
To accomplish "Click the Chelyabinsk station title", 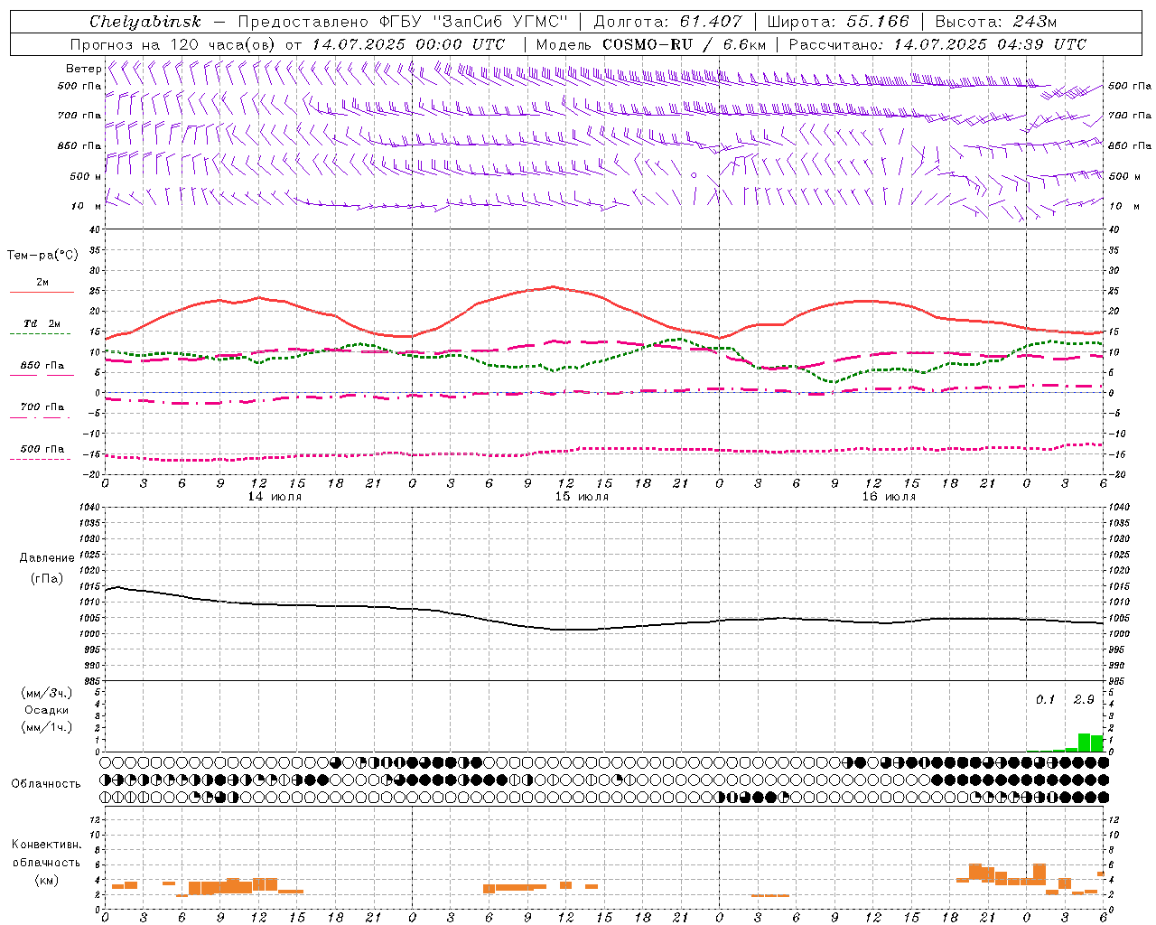I will tap(144, 22).
